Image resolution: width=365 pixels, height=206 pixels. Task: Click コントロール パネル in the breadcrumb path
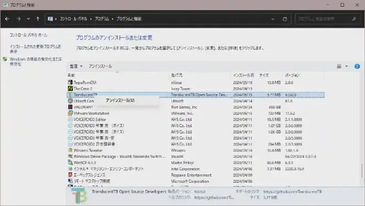pos(74,19)
